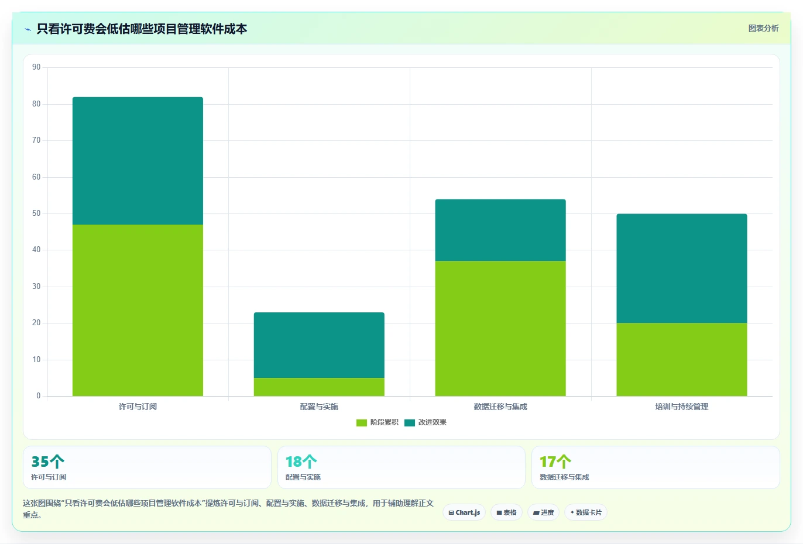This screenshot has height=544, width=803.
Task: Click the green segment of 数据迁移与集成 bar
Action: [x=500, y=329]
